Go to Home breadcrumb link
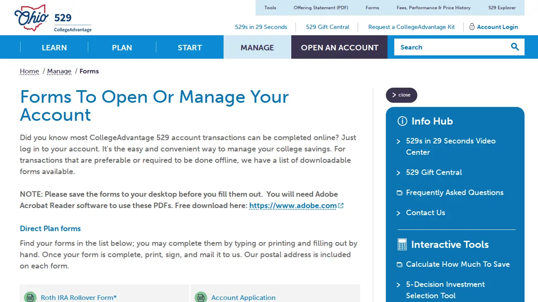This screenshot has height=302, width=538. coord(29,71)
